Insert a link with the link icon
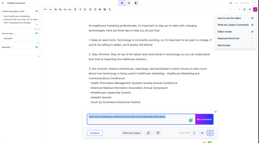The width and height of the screenshot is (259, 143). click(100, 10)
